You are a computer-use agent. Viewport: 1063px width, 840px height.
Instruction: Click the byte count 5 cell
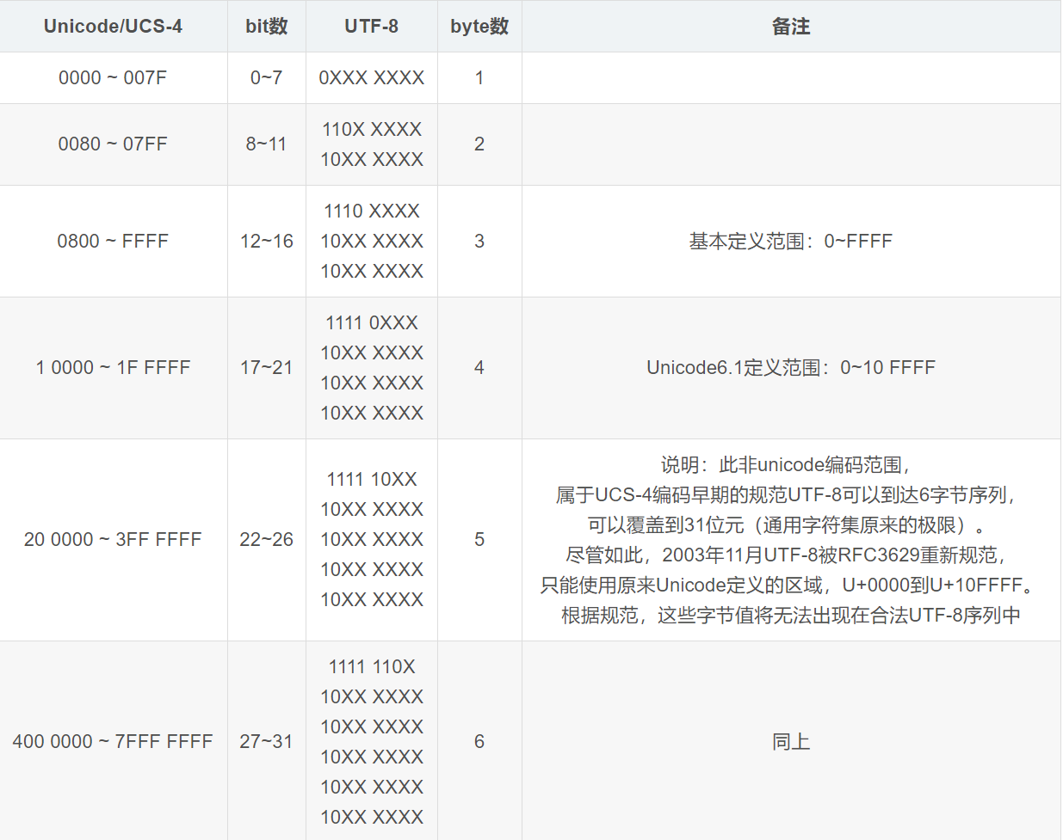point(479,539)
